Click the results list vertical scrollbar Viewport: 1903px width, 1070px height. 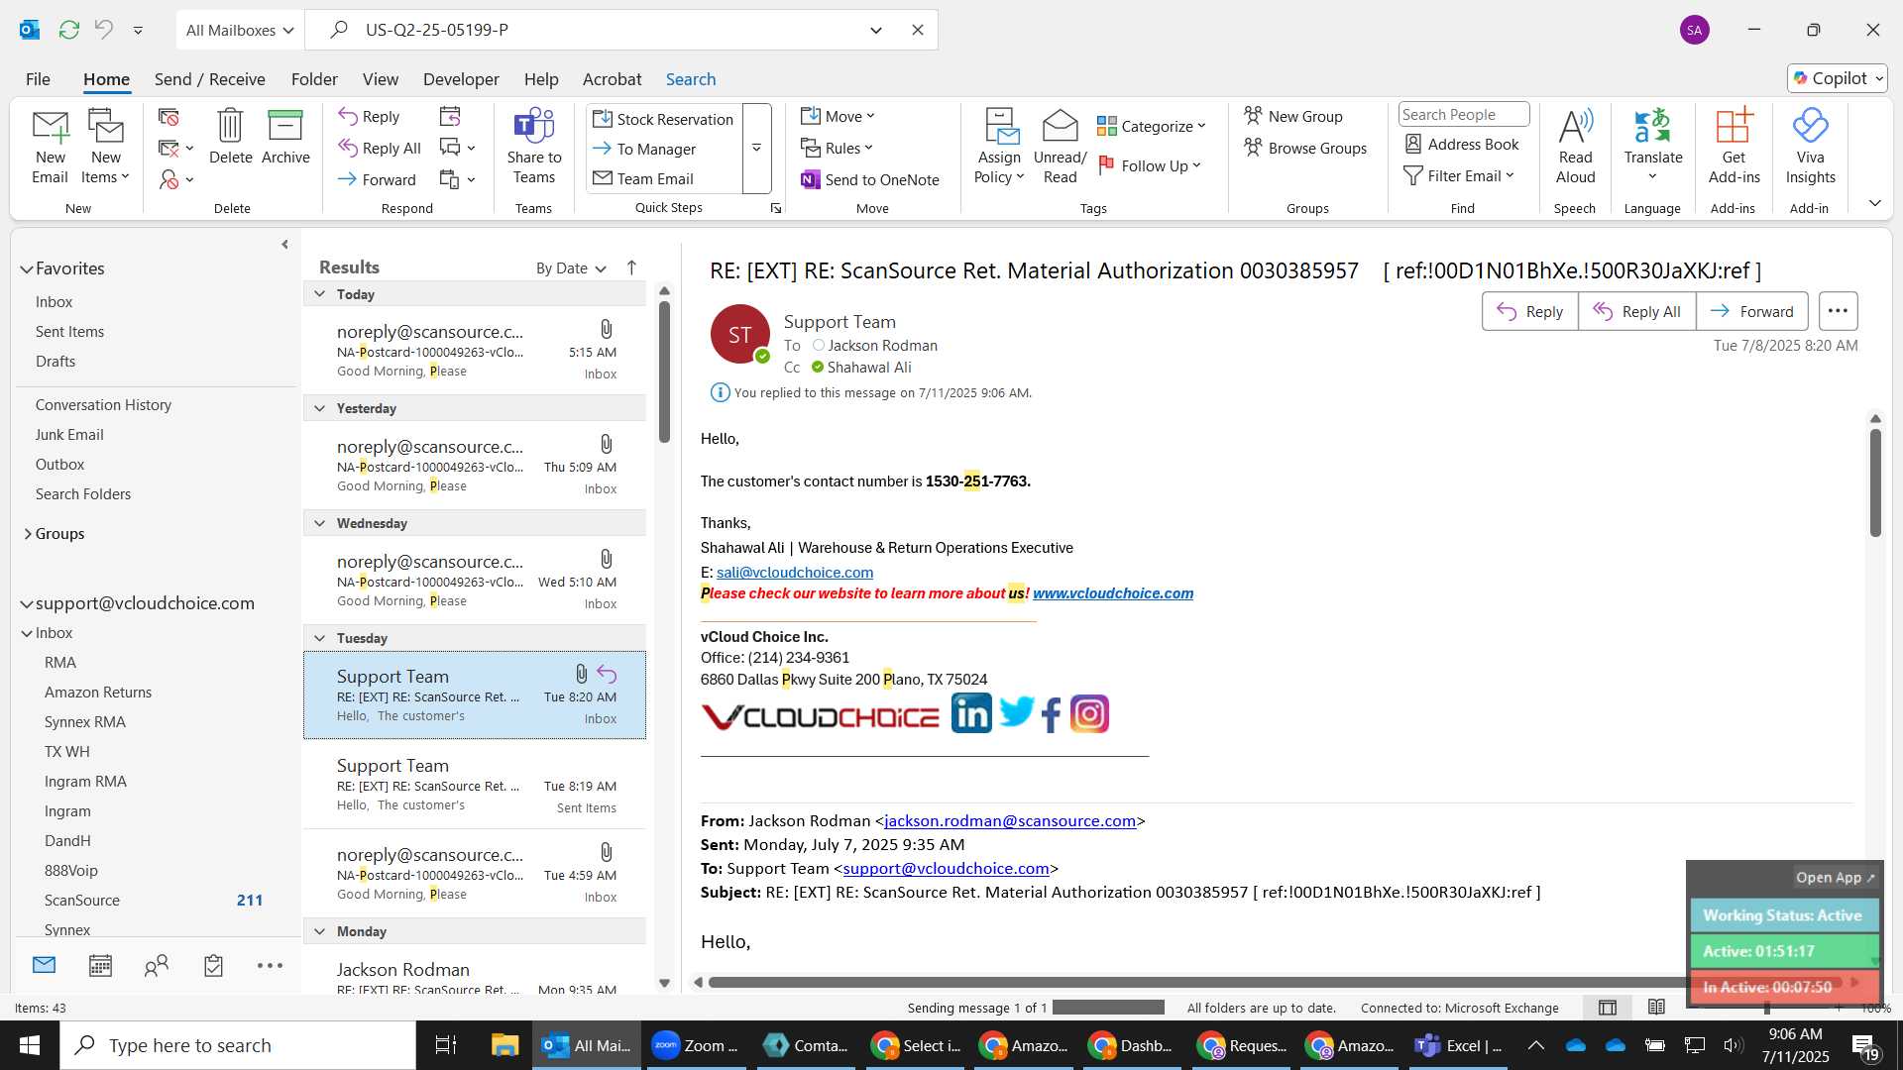coord(664,373)
